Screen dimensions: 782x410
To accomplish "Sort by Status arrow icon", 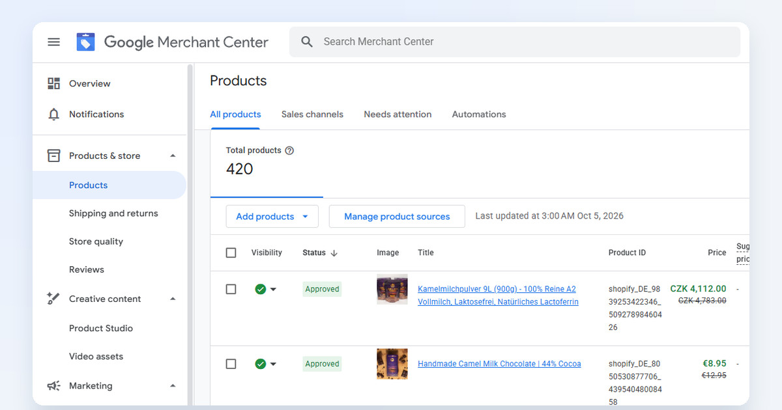I will (x=334, y=253).
